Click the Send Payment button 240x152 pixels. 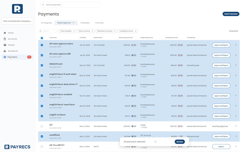231,14
